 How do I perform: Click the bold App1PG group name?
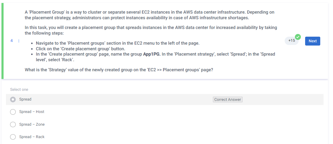[152, 54]
